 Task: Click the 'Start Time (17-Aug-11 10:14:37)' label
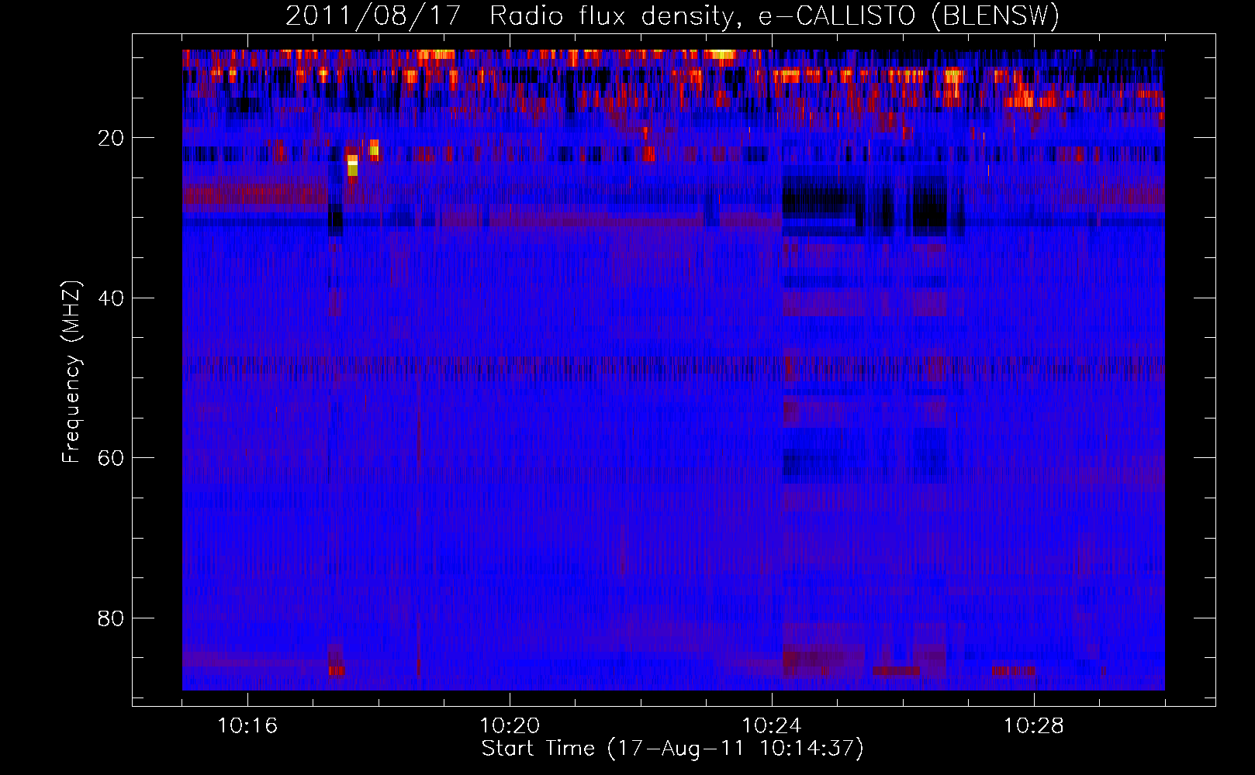[672, 749]
